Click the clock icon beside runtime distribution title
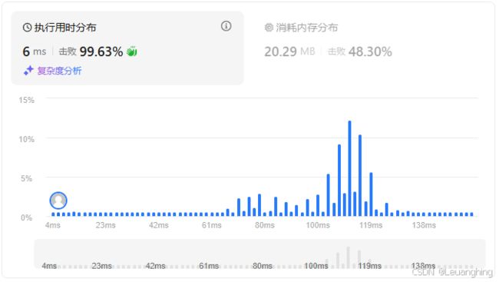The height and width of the screenshot is (282, 499). coord(28,28)
